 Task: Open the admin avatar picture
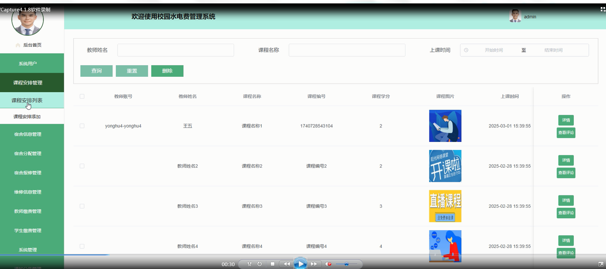[515, 16]
